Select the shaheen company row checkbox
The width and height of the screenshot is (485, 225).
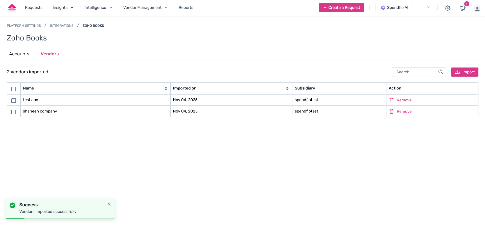point(14,112)
